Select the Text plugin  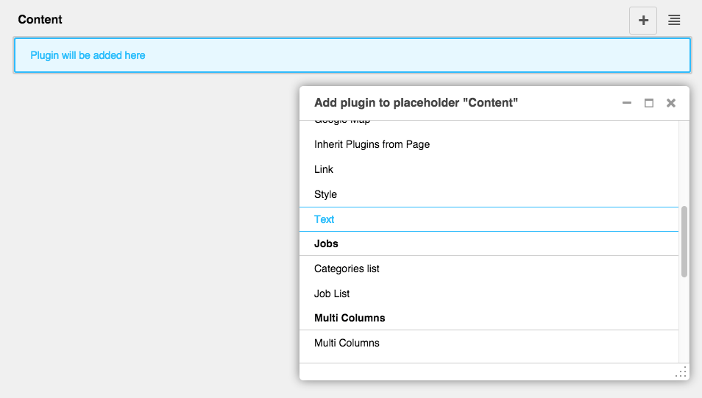tap(325, 219)
